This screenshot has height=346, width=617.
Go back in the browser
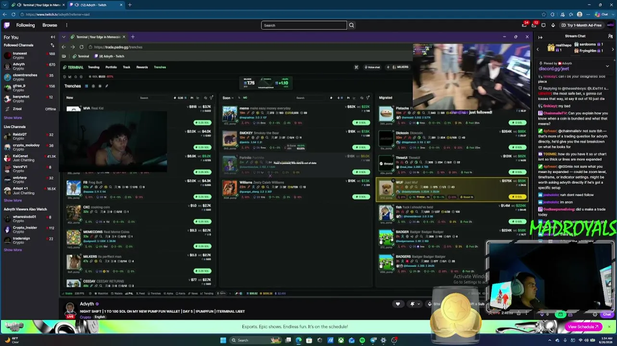(x=4, y=14)
